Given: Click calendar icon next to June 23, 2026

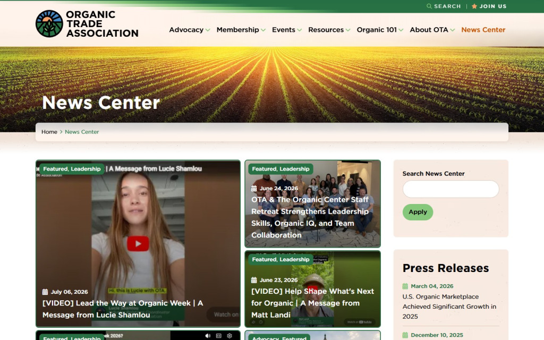Looking at the screenshot, I should point(254,280).
